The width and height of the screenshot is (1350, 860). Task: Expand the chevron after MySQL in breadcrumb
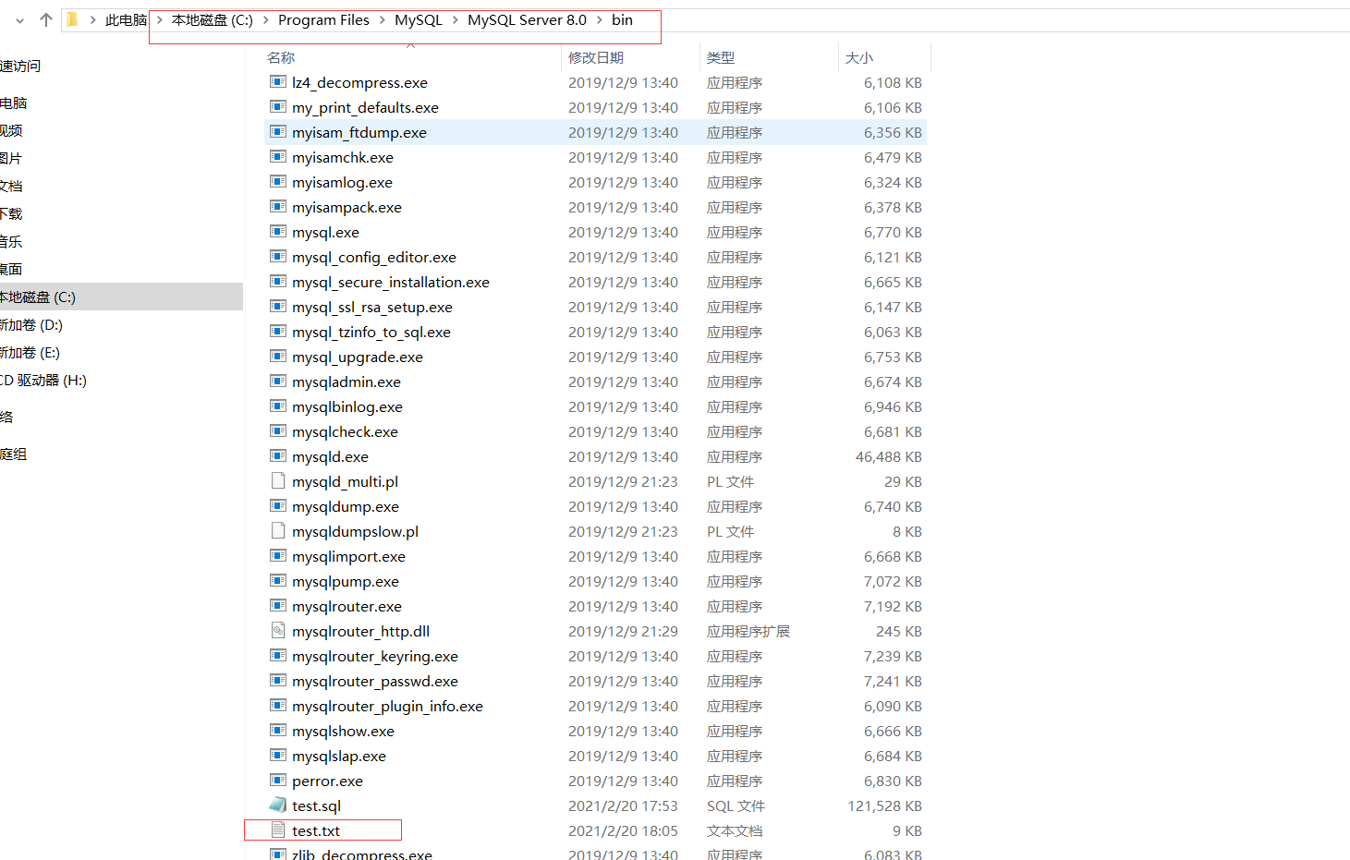point(456,19)
